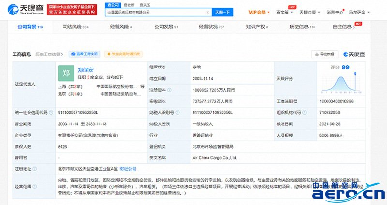This screenshot has height=205, width=387.
Task: Click the score number 99
Action: (345, 68)
